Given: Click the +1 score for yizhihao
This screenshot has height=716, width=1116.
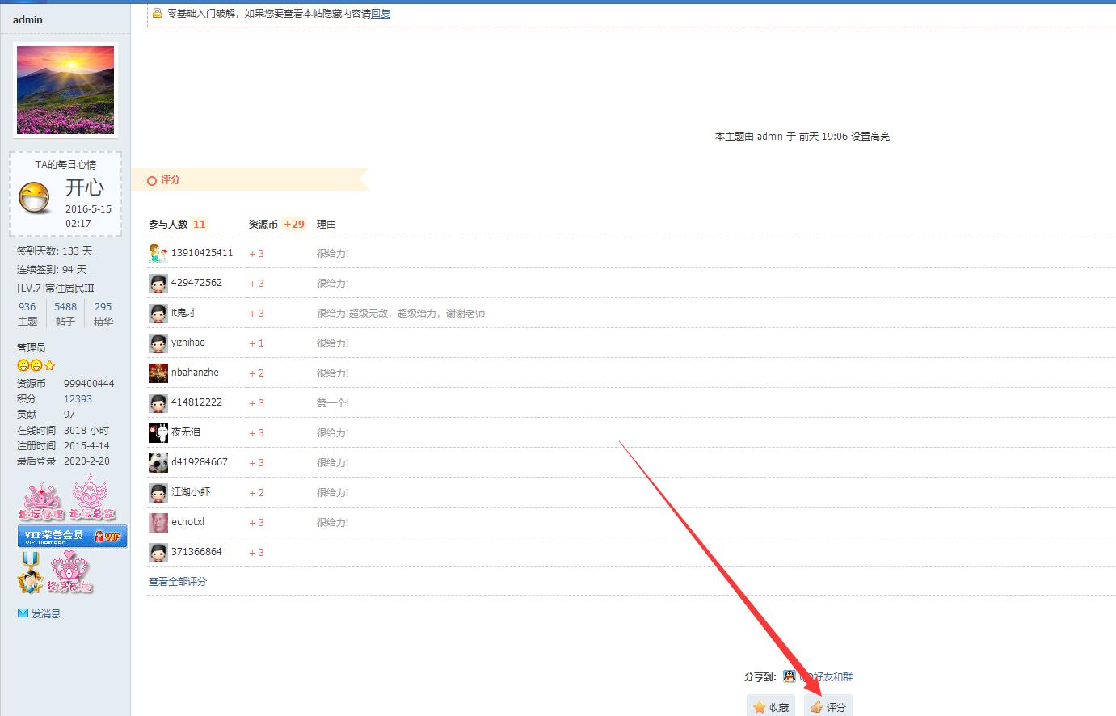Looking at the screenshot, I should coord(256,343).
